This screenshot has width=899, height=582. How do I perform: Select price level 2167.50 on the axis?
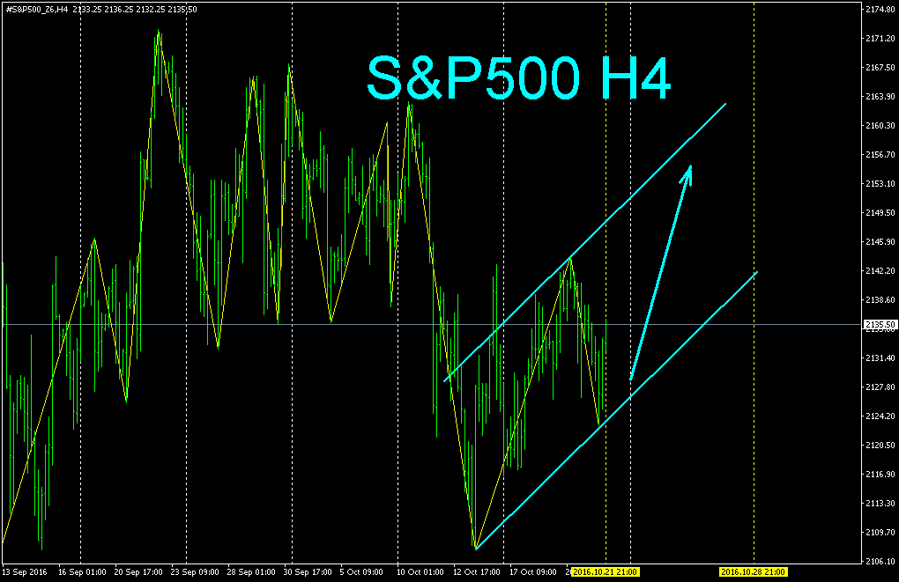coord(880,68)
